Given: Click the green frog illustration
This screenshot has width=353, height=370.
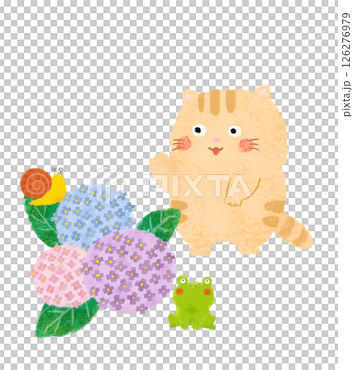Looking at the screenshot, I should pos(193,303).
